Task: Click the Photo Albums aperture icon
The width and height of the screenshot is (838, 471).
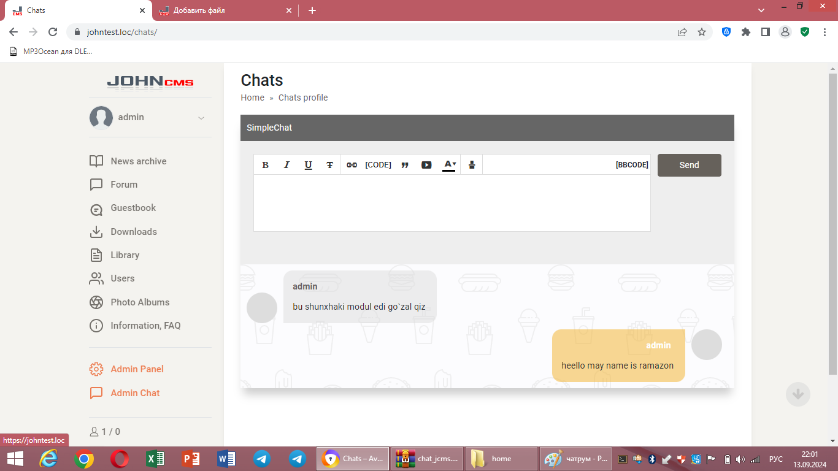Action: click(96, 302)
